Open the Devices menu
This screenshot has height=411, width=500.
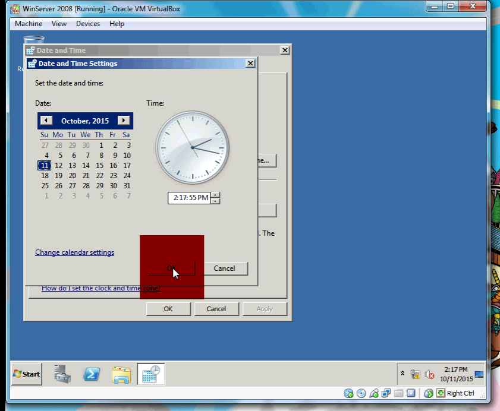pyautogui.click(x=88, y=24)
